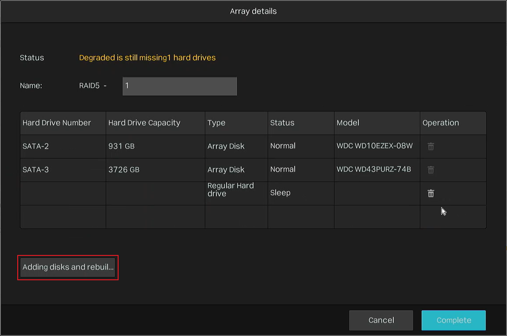Select the SATA-3 cell
507x336 pixels.
[63, 170]
